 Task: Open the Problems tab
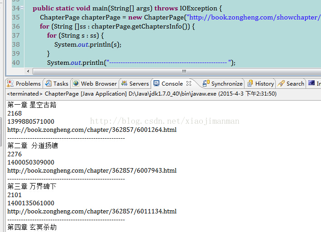[x=24, y=84]
